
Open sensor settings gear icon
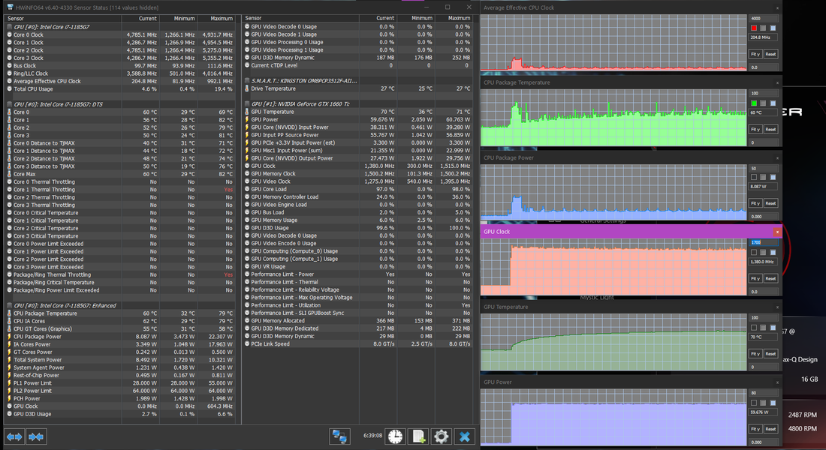pos(442,436)
